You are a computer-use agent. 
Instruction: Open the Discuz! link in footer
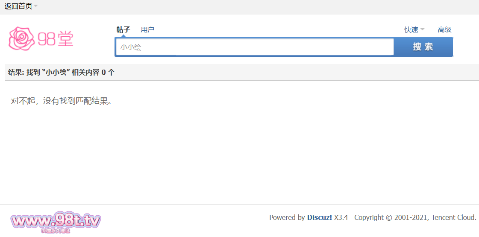tap(320, 217)
